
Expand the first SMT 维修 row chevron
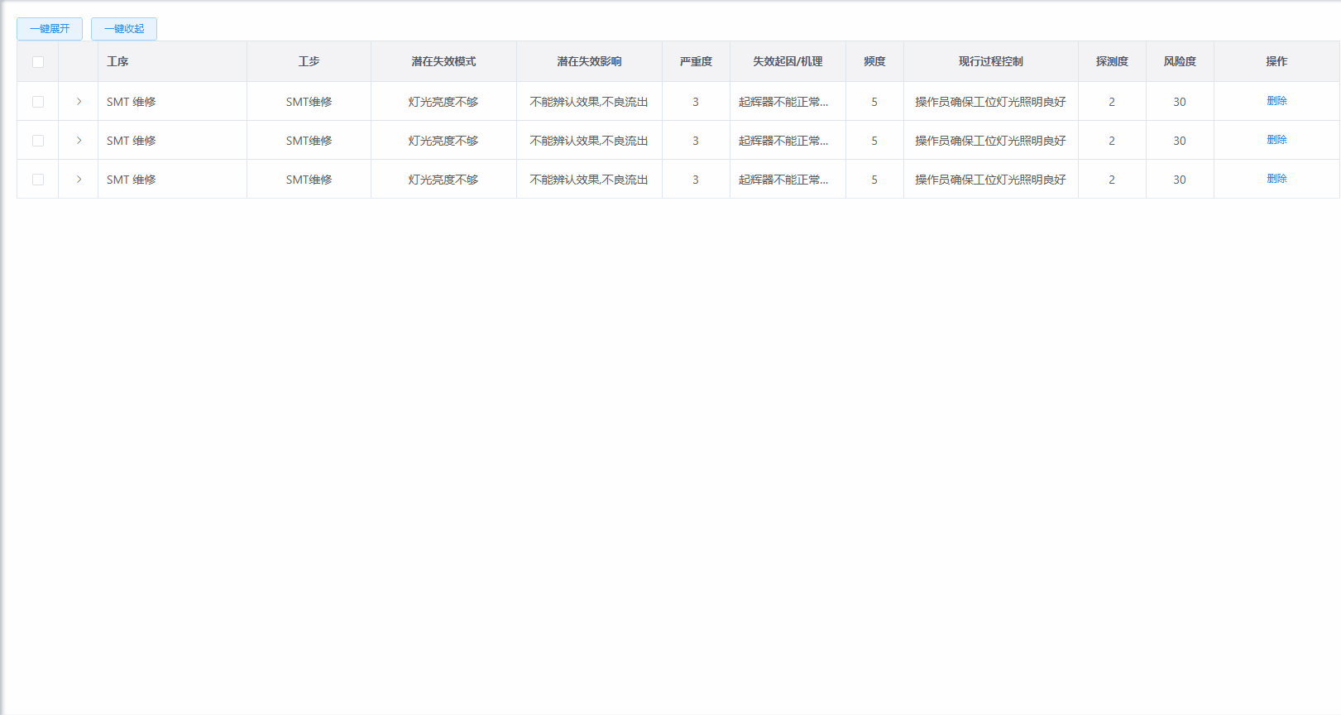coord(79,102)
